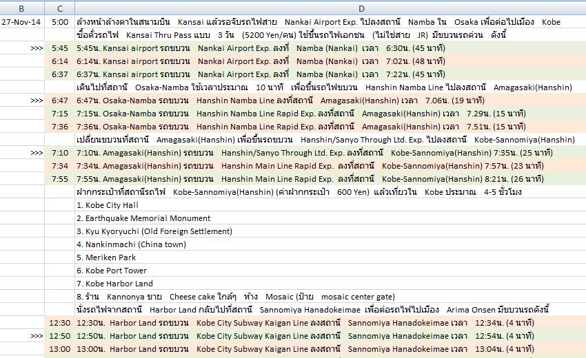Click the >>> marker next to 6:47

click(39, 101)
